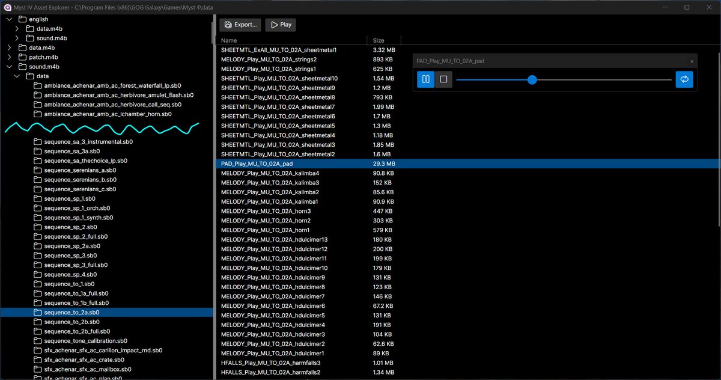Click the audio playback position slider
Viewport: 721px width, 380px height.
(x=564, y=79)
